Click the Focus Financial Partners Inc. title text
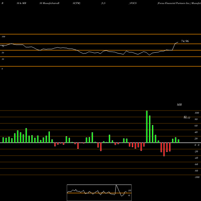Screen dimensions: 201x201 tap(174, 3)
